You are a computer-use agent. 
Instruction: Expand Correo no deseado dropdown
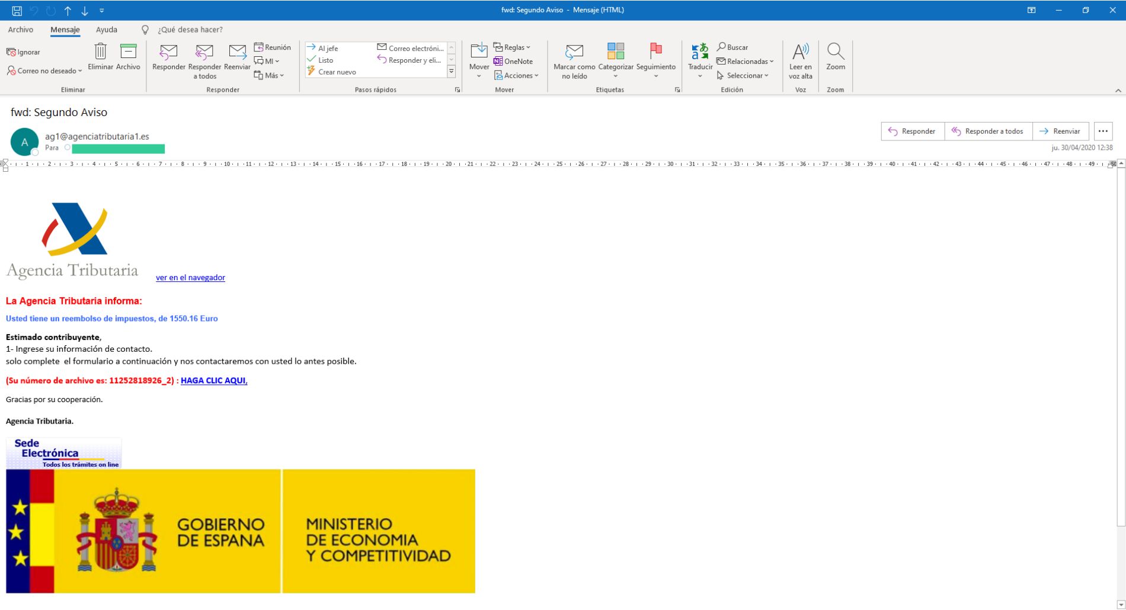45,71
